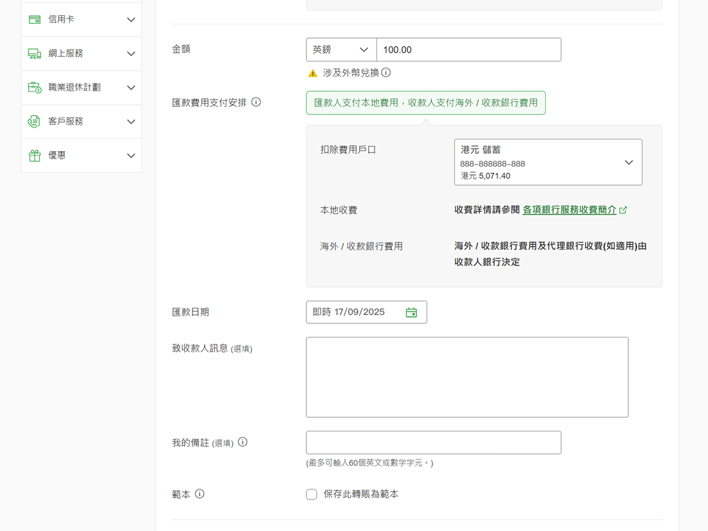Click the 網上服務 computer icon
The height and width of the screenshot is (531, 708).
tap(35, 54)
